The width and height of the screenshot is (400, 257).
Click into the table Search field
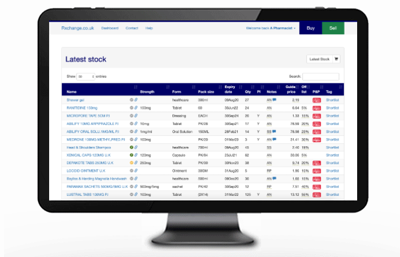[321, 76]
